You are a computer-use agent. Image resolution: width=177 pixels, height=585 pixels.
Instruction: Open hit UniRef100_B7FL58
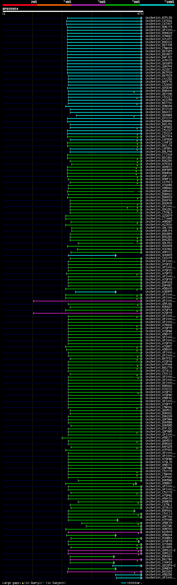(x=159, y=18)
